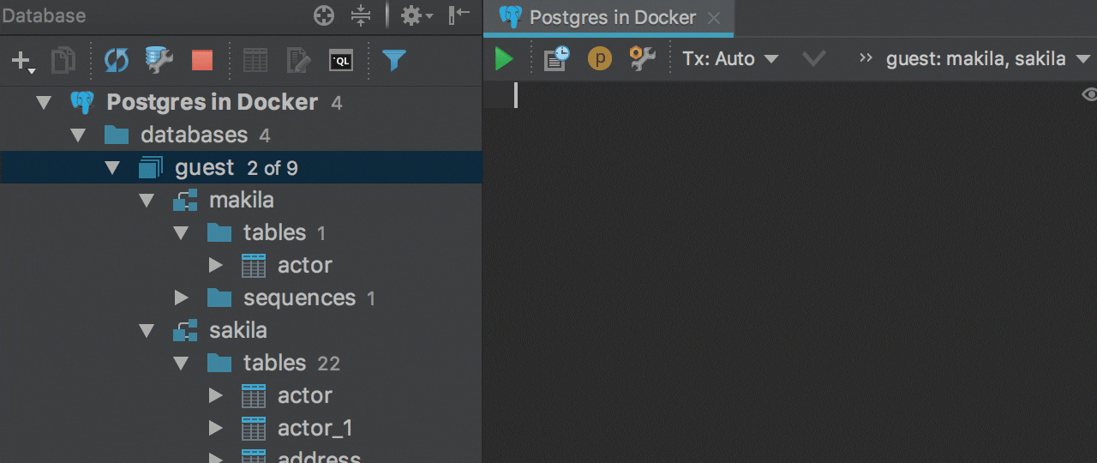Select the sakila schema row
This screenshot has height=463, width=1097.
[x=241, y=331]
